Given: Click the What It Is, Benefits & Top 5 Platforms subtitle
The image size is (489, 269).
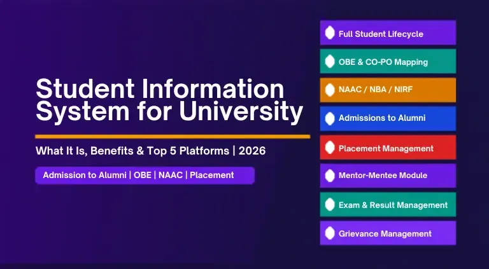Looking at the screenshot, I should (151, 151).
